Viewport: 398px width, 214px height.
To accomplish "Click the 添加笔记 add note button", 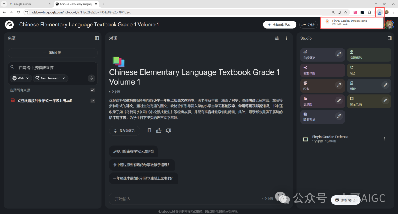I will pyautogui.click(x=345, y=200).
